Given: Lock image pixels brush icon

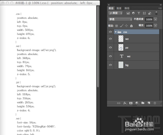Looking at the screenshot, I should (122, 26).
